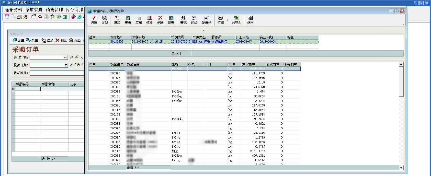Click the third input field in 采购订单 form
Viewport: 431px width, 176px height.
tap(57, 73)
